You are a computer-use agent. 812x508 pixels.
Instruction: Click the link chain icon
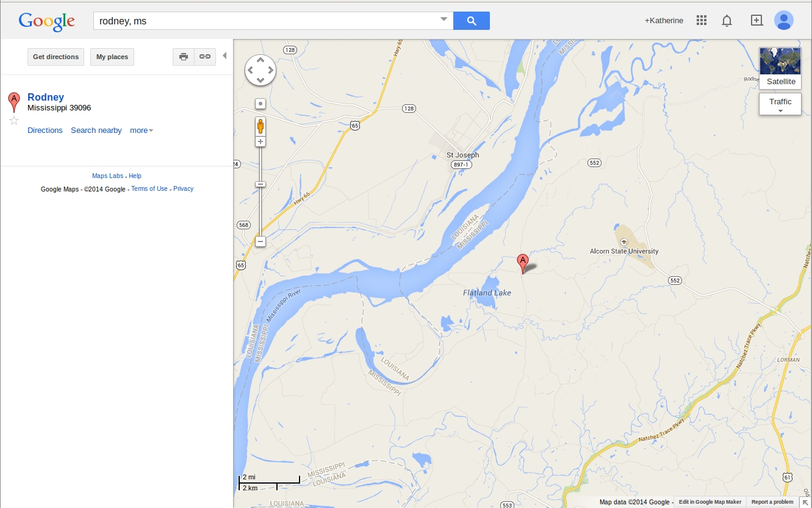click(205, 57)
